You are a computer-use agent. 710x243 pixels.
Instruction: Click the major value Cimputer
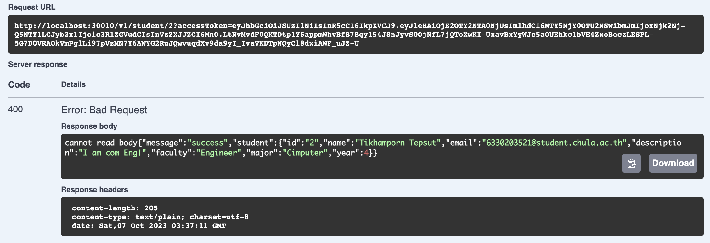coord(303,153)
